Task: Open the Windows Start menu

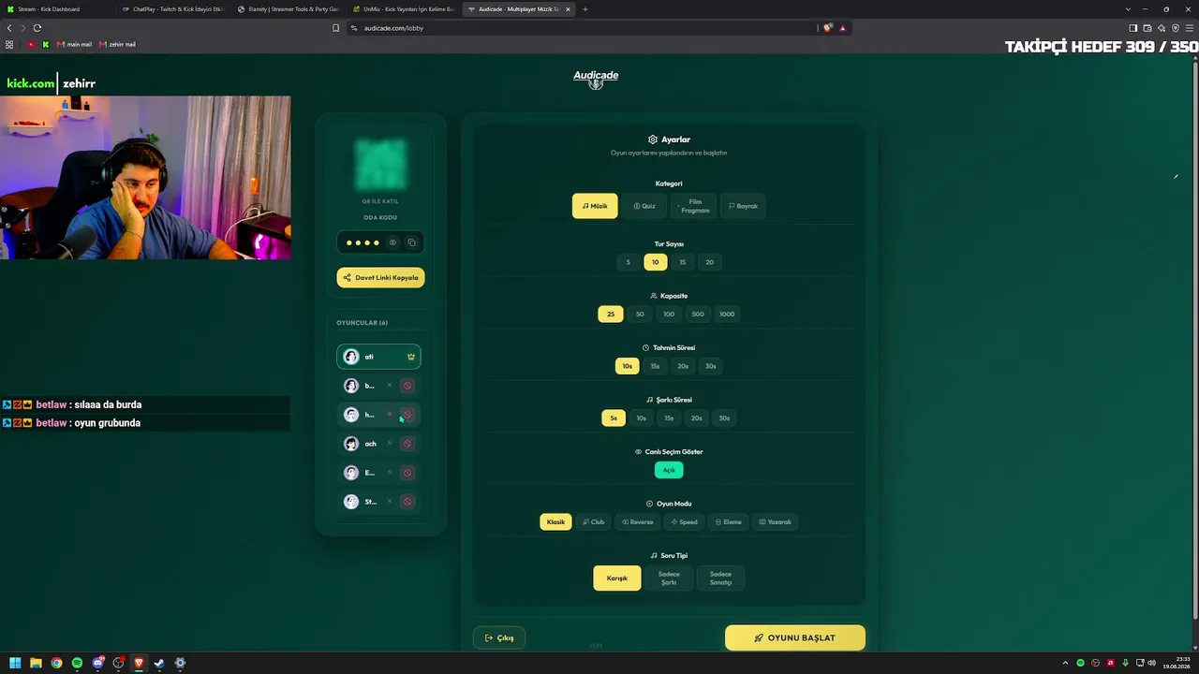Action: click(x=15, y=663)
